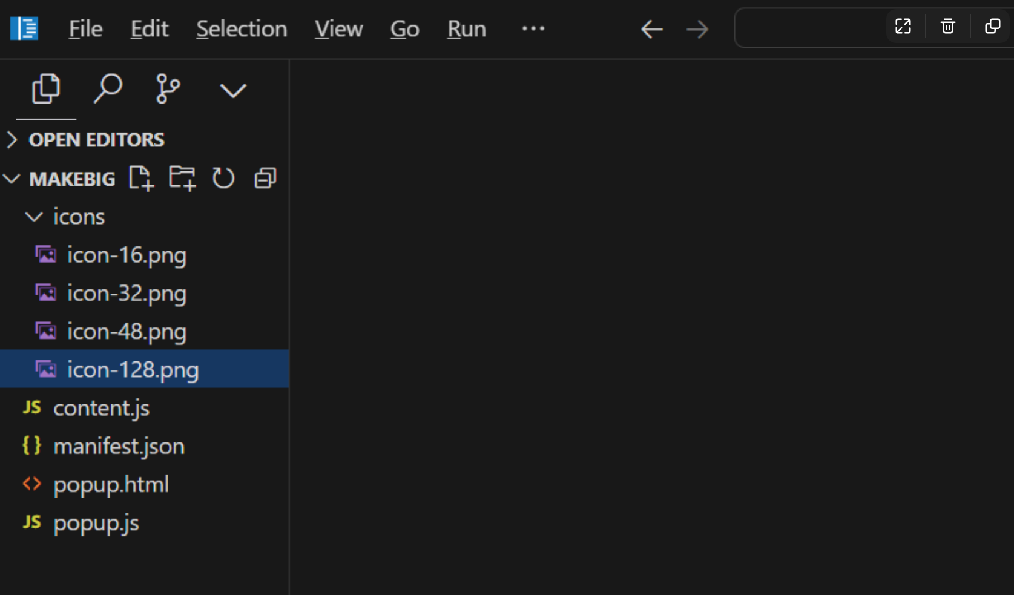This screenshot has height=595, width=1014.
Task: Show more menu items via ellipsis
Action: 533,28
